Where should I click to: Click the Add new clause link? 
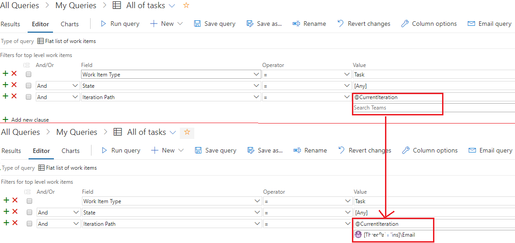(x=30, y=120)
